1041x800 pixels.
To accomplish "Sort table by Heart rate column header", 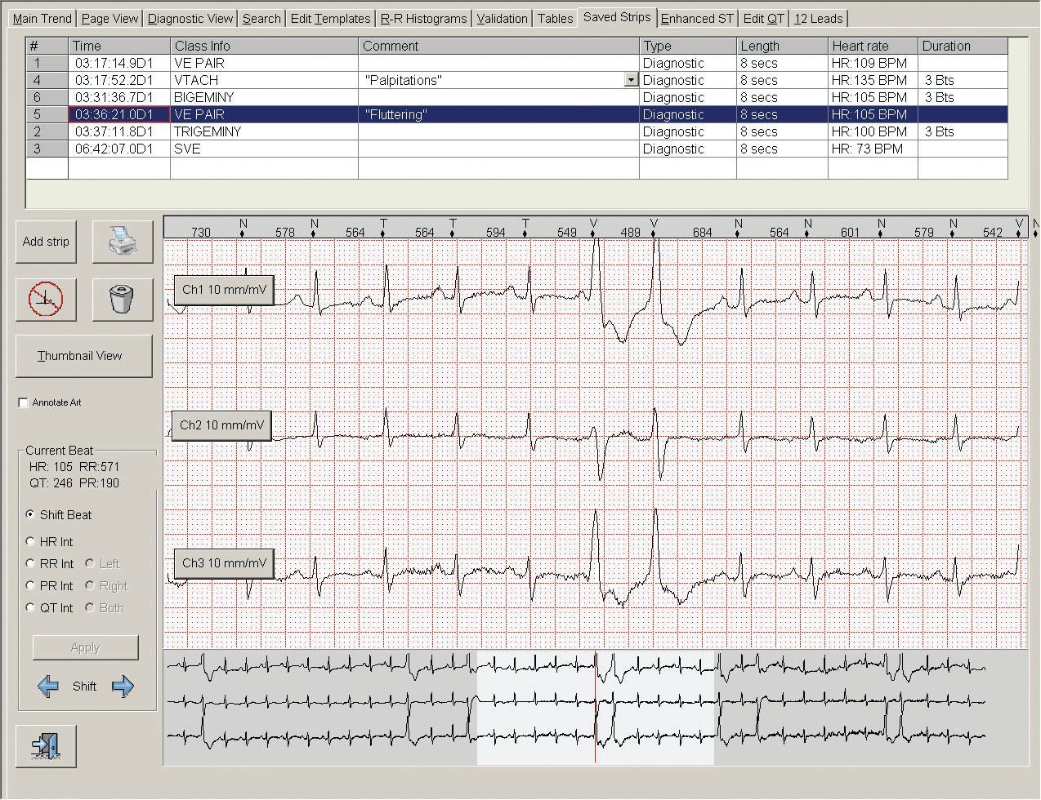I will coord(871,47).
